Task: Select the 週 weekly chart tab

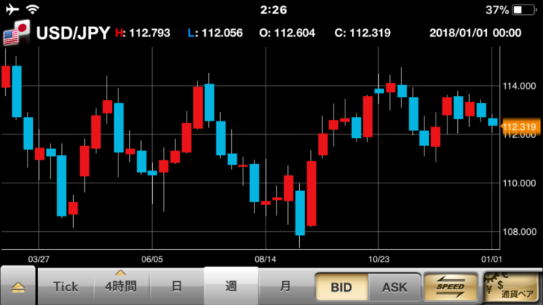Action: click(x=230, y=286)
